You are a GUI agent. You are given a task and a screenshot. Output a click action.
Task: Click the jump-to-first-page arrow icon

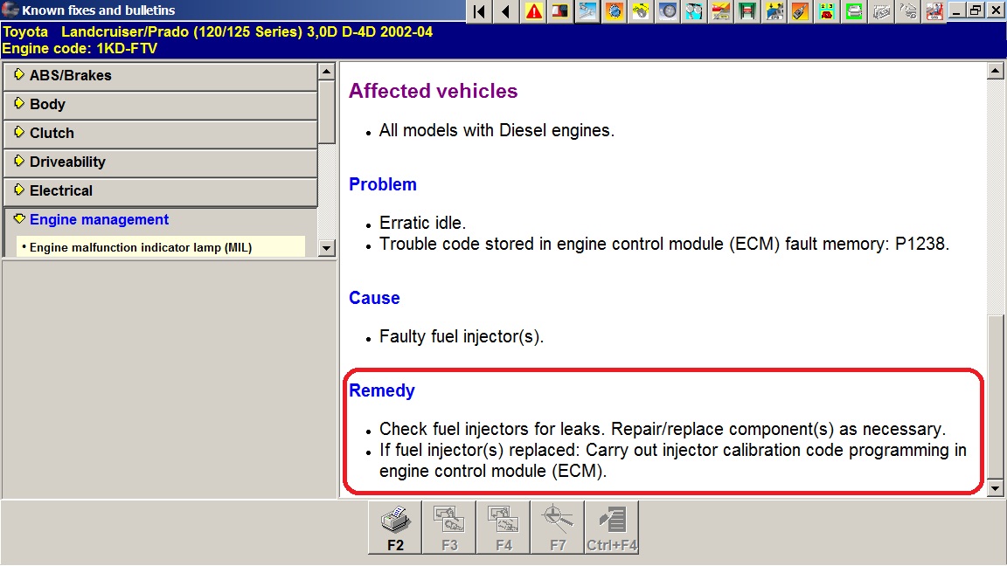pyautogui.click(x=478, y=11)
